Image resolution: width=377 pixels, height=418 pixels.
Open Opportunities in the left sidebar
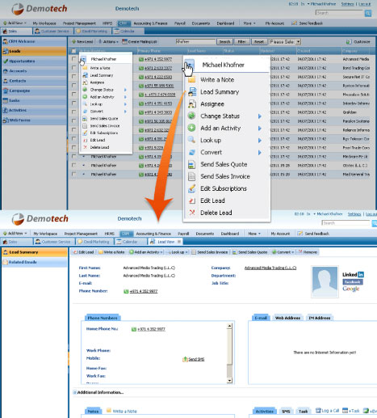tap(34, 61)
